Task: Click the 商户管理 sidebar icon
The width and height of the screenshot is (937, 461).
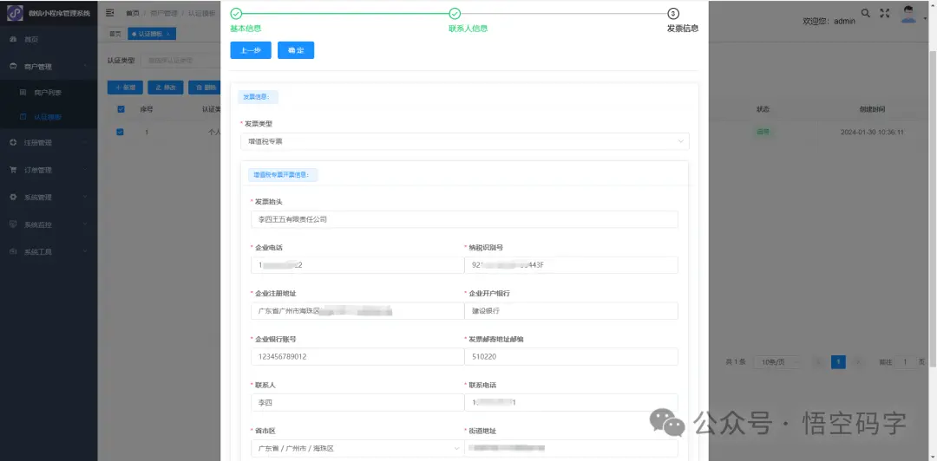Action: [13, 67]
